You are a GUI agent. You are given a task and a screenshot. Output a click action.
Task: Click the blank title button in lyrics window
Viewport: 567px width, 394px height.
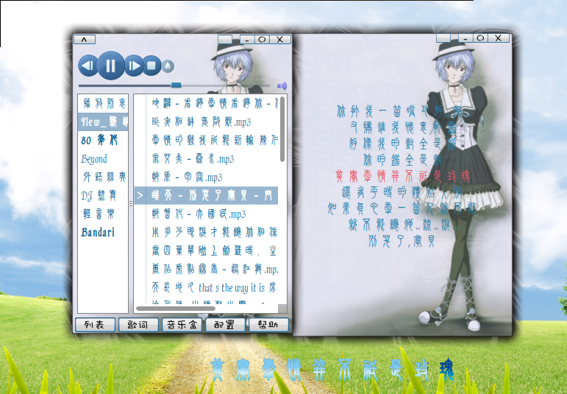pos(443,38)
